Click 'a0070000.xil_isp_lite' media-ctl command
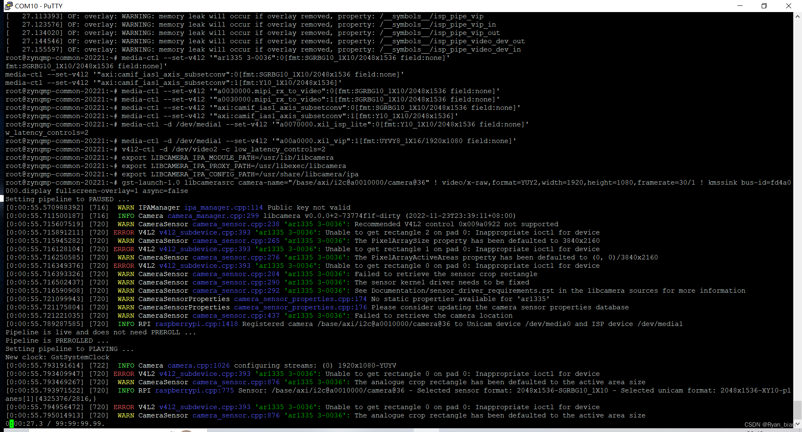Screen dimensions: 802x432 pos(326,124)
